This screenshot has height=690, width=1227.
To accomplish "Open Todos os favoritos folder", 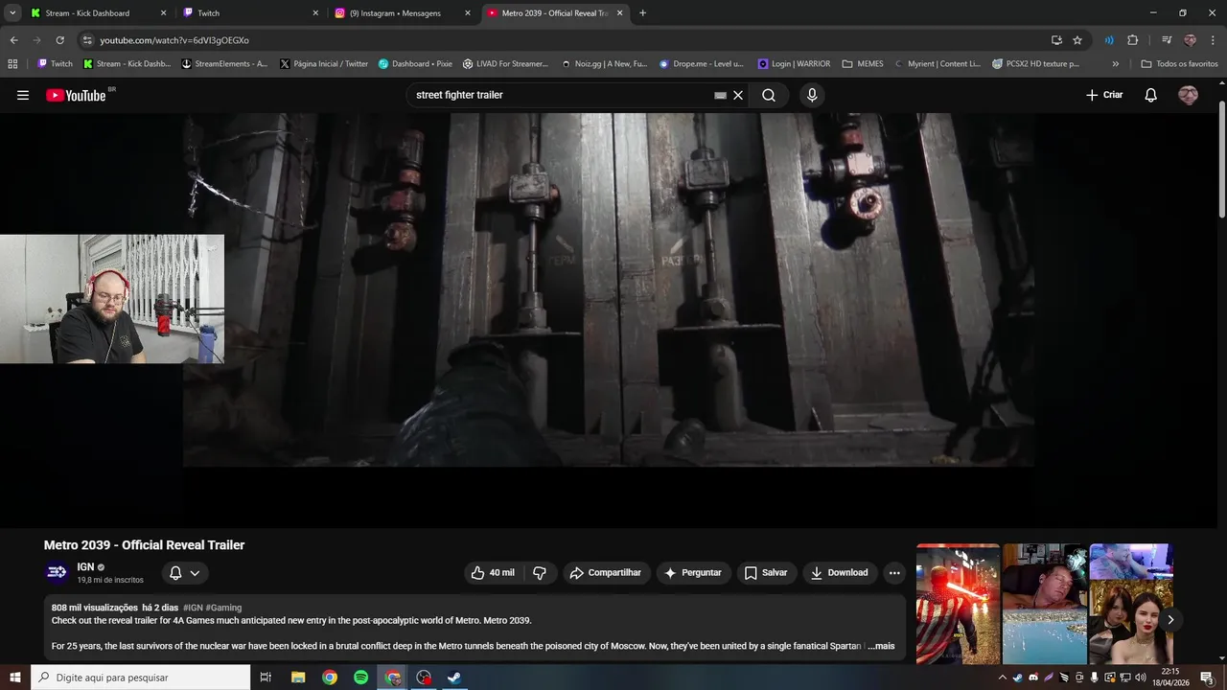I will [1179, 63].
